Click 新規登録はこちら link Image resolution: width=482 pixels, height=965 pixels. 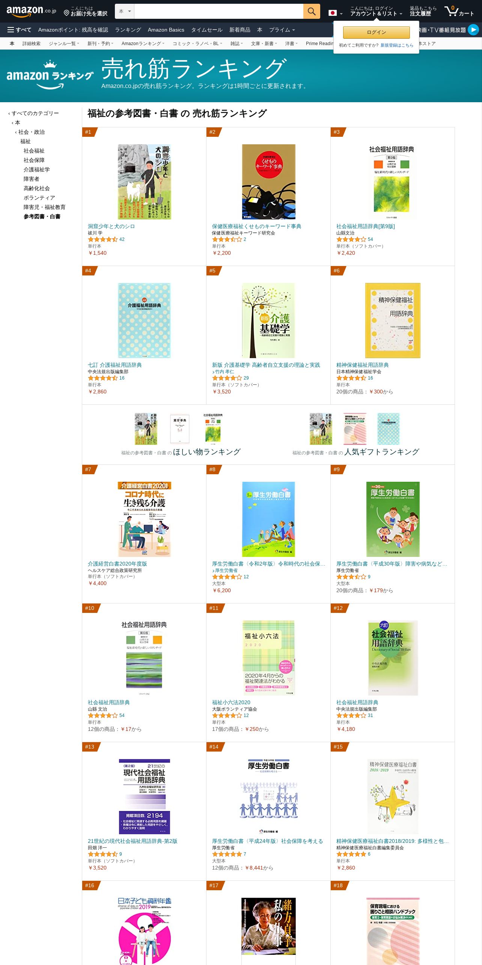[397, 45]
